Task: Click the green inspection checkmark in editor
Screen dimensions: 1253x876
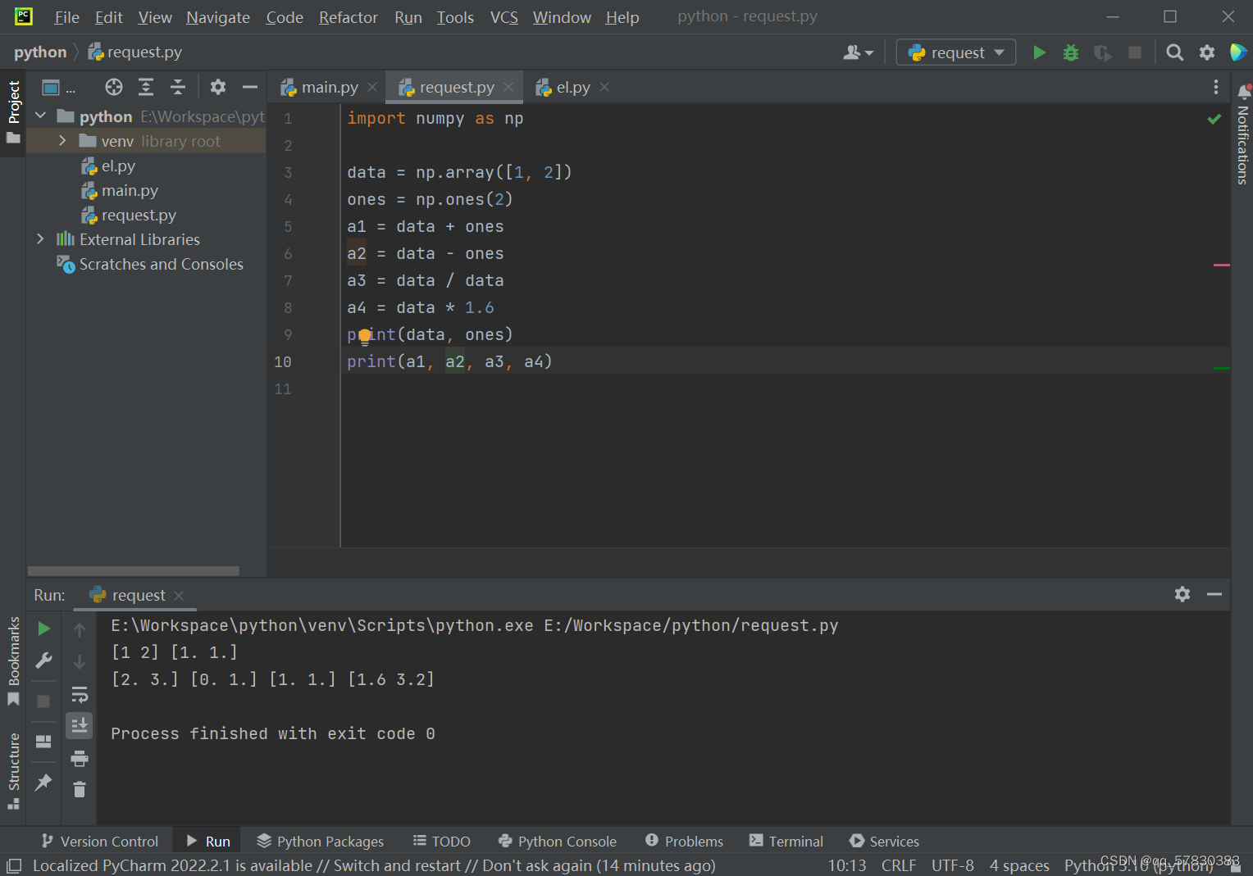Action: coord(1214,119)
